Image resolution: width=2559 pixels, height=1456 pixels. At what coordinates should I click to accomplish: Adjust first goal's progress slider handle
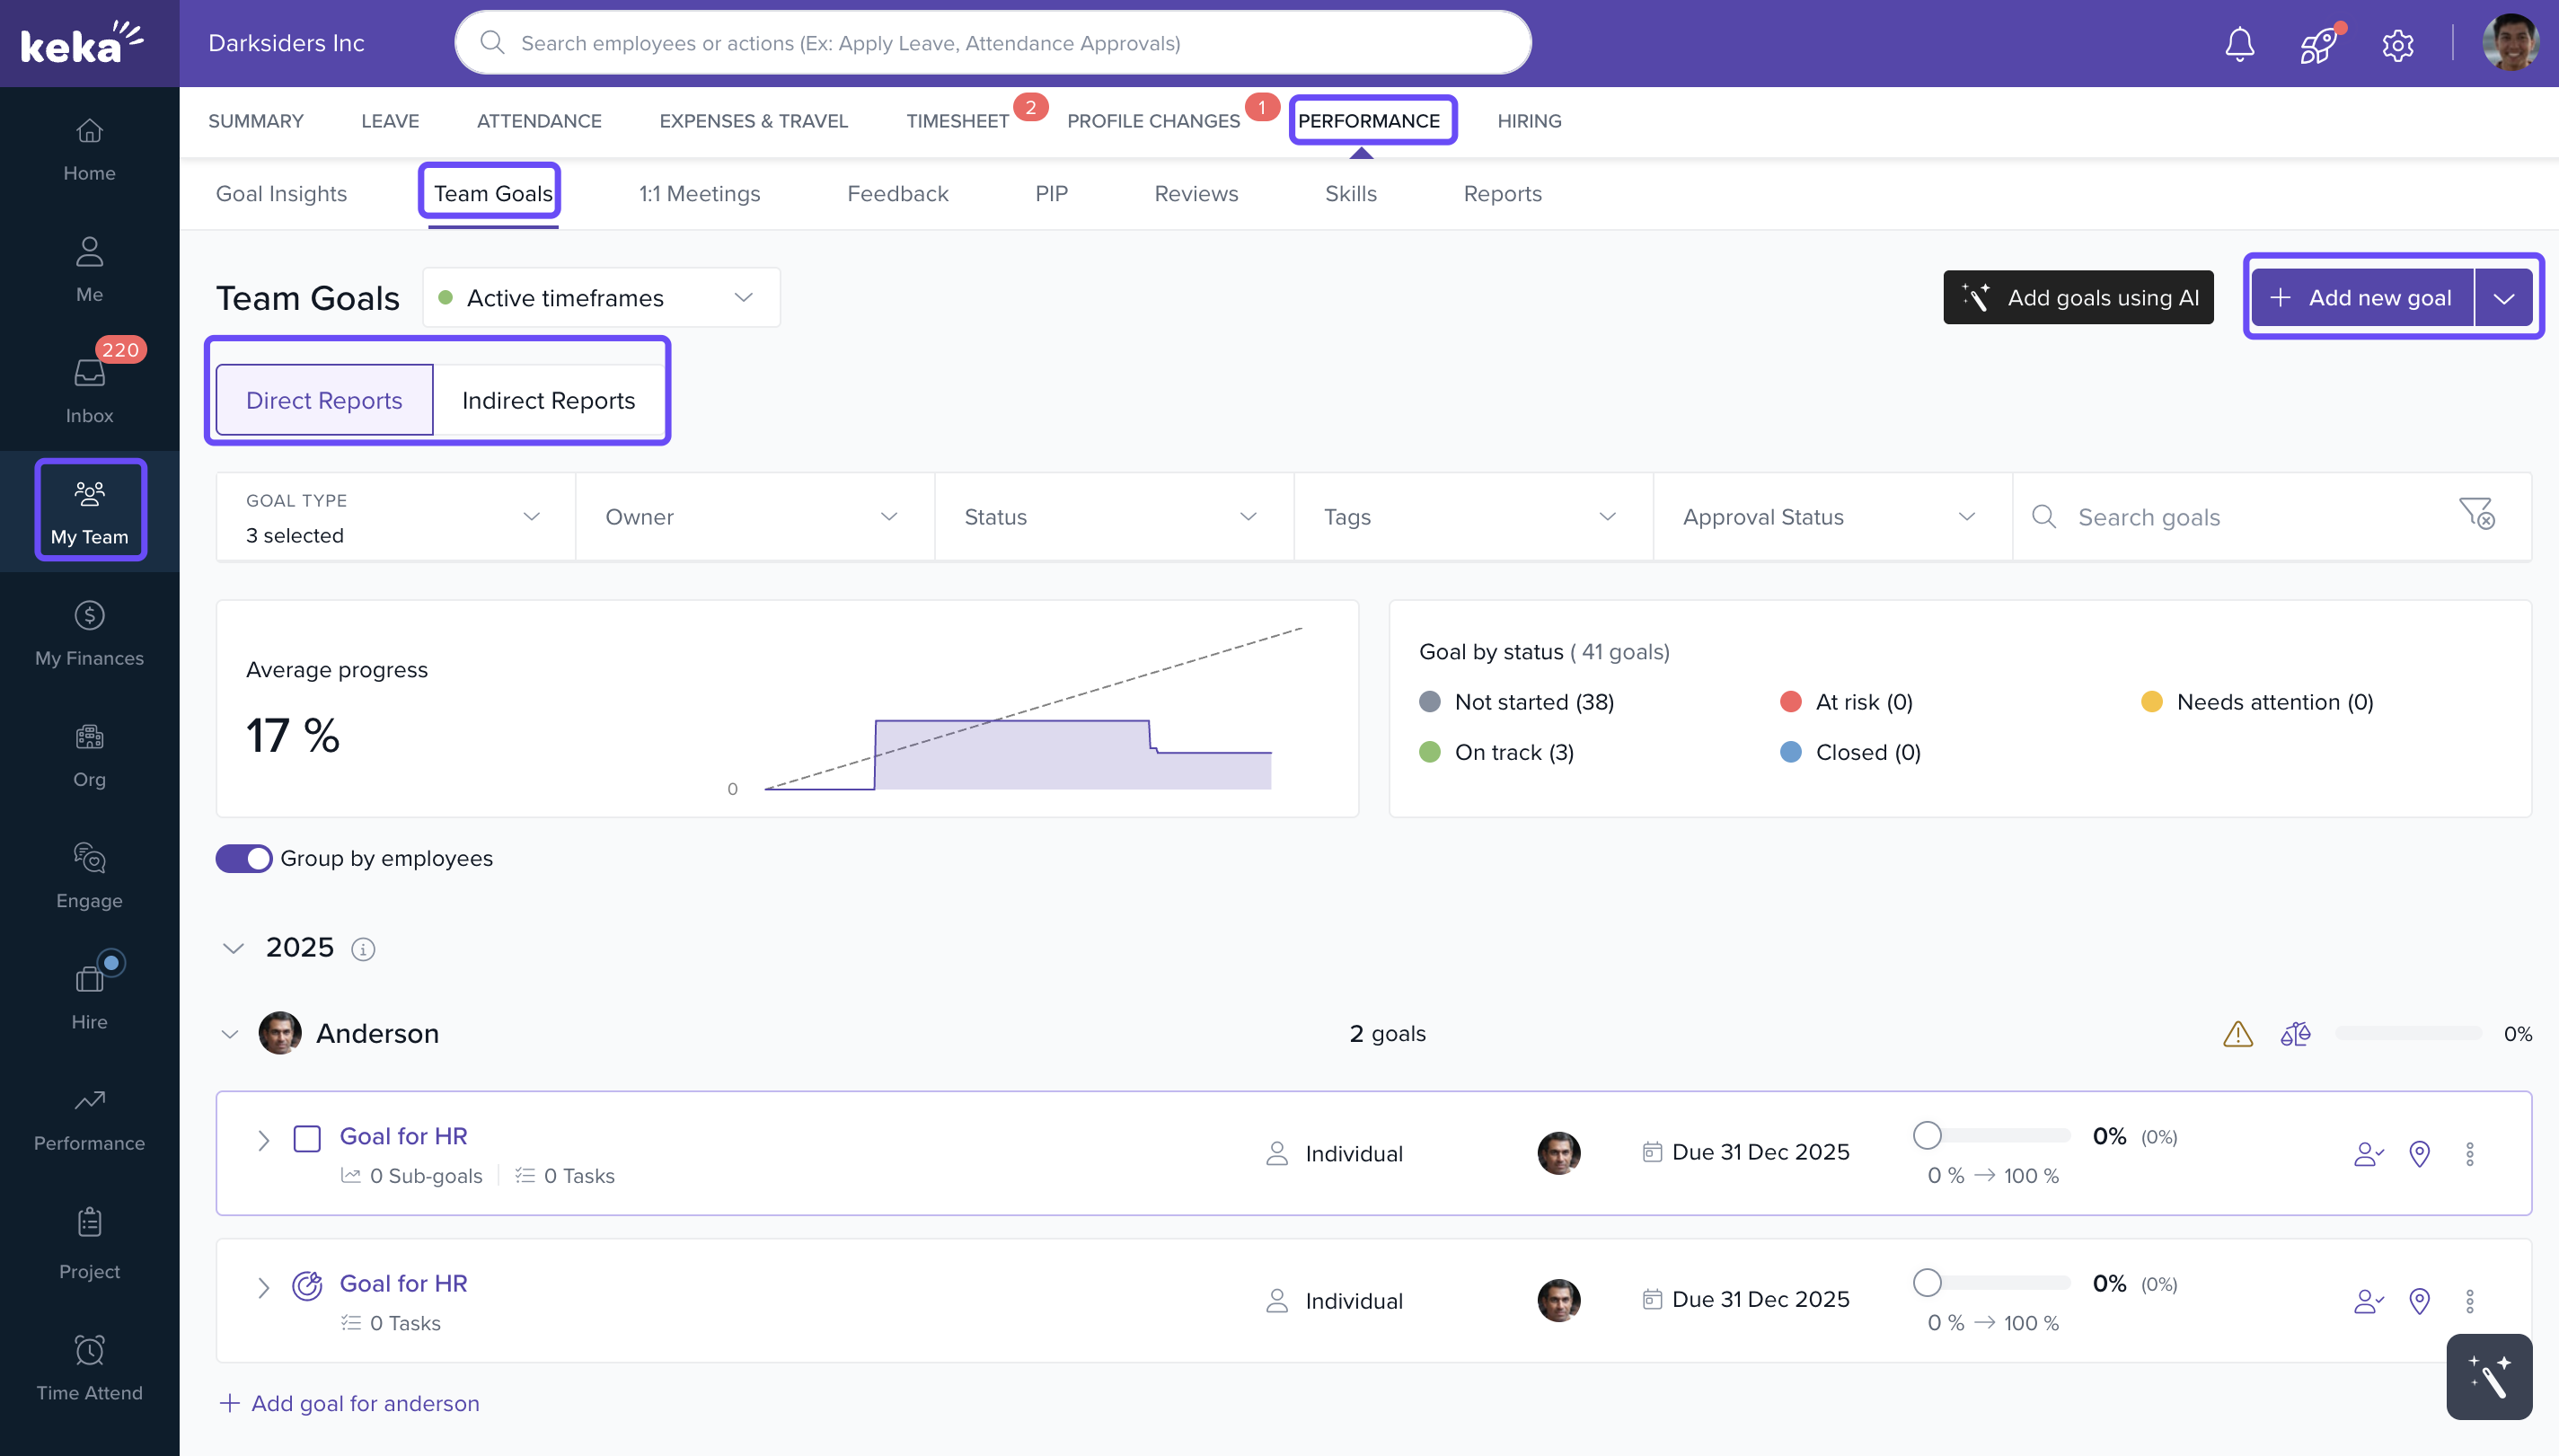(1926, 1135)
